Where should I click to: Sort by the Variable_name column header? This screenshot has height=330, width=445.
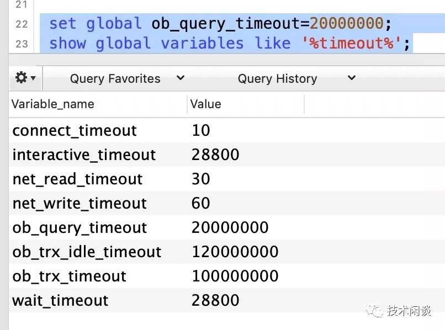[53, 104]
